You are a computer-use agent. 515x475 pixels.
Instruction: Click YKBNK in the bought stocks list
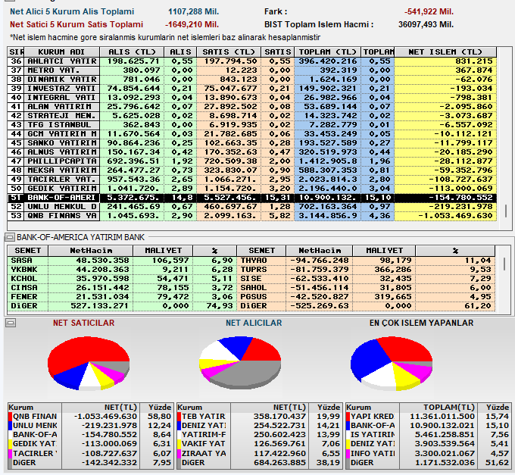24,270
